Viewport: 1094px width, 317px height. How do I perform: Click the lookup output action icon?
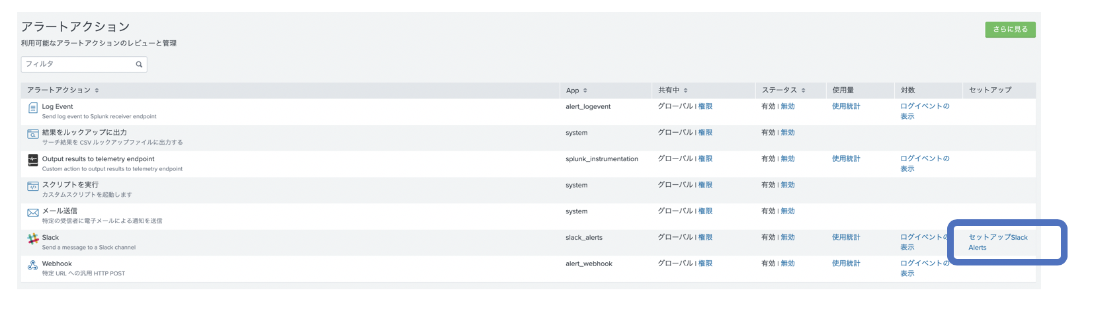tap(33, 134)
